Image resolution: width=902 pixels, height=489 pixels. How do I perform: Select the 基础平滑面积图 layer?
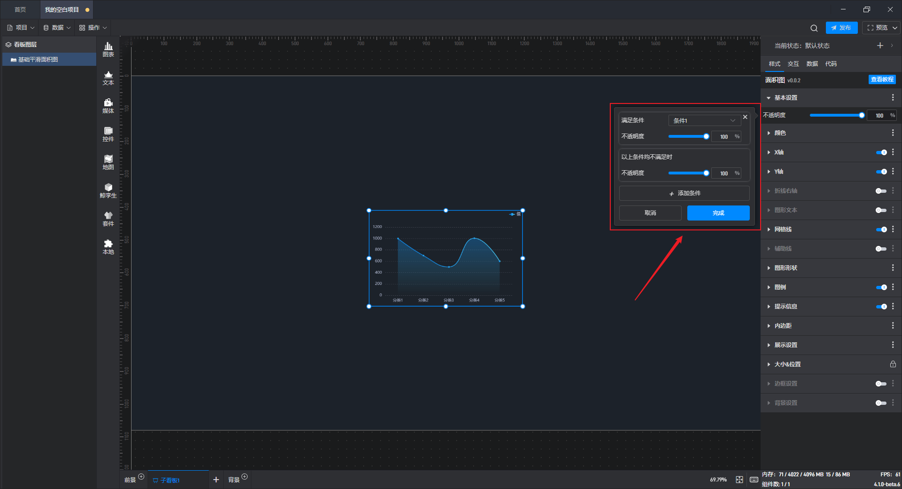[x=49, y=59]
